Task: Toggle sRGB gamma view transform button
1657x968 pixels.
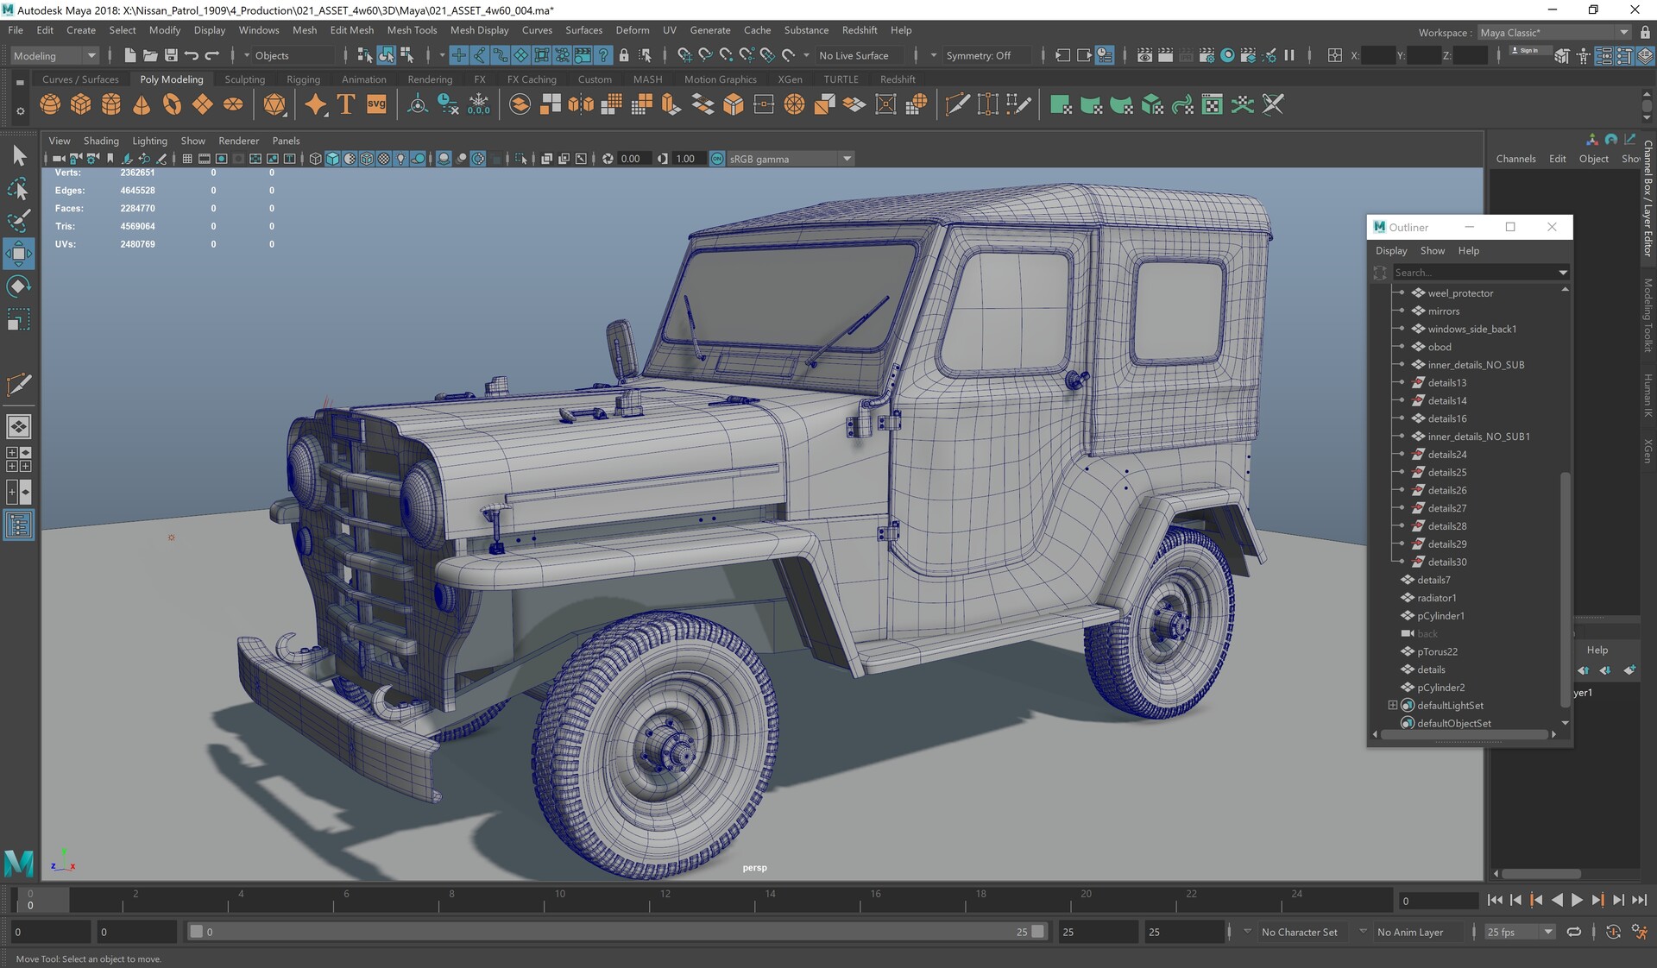Action: coord(717,159)
